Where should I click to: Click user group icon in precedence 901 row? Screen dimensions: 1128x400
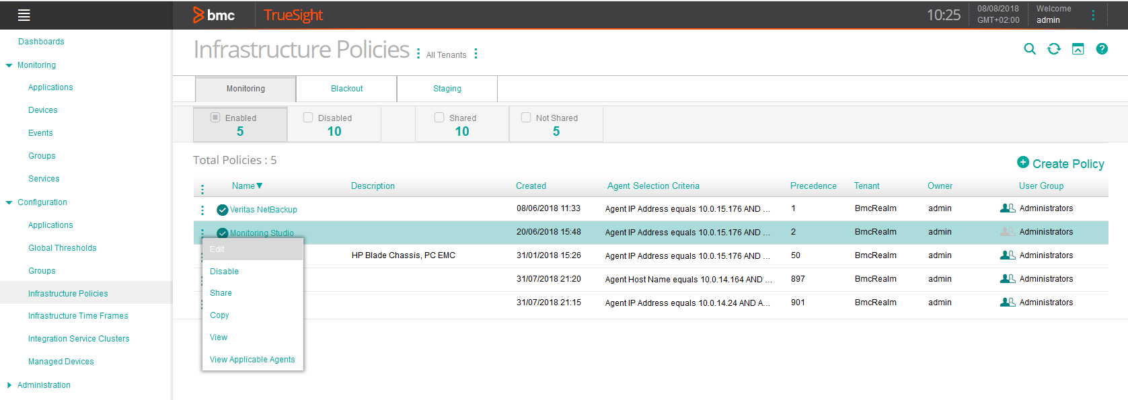coord(1008,303)
